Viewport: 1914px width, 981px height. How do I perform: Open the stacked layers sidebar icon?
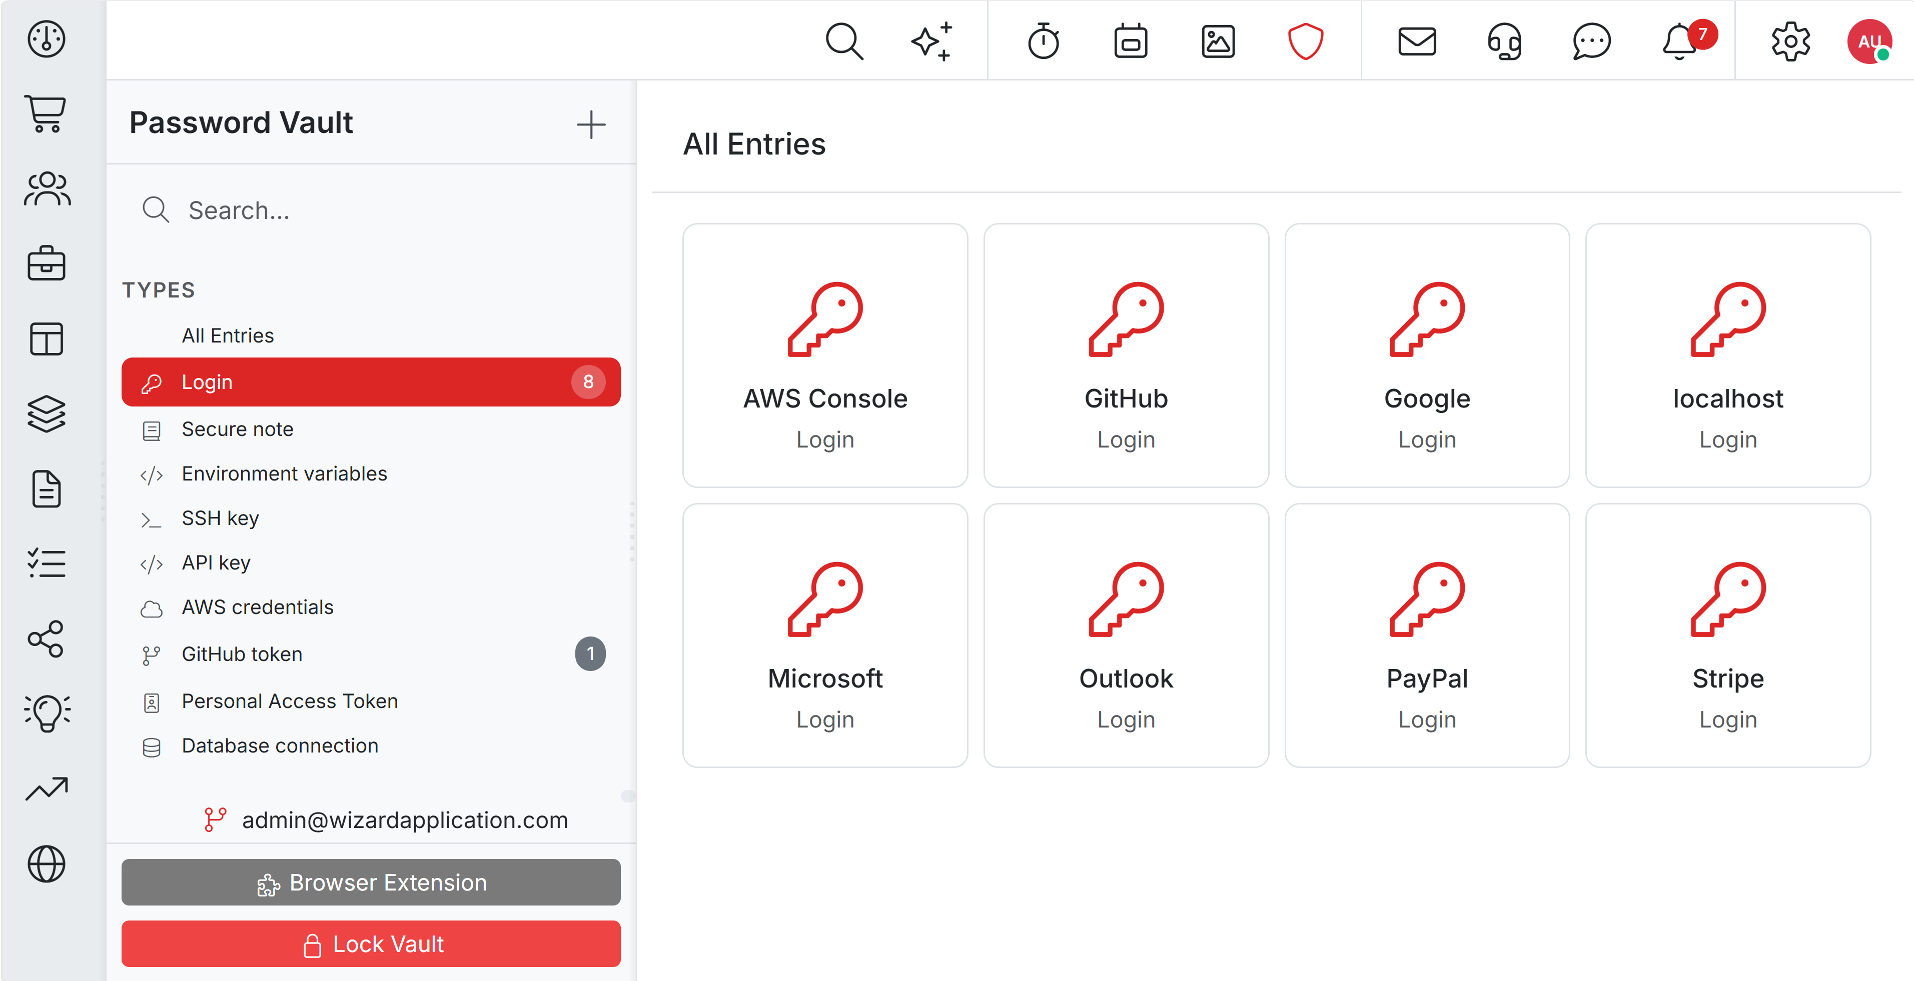tap(46, 413)
